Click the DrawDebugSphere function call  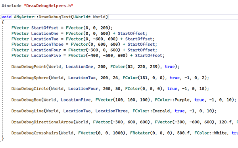[x=30, y=78]
